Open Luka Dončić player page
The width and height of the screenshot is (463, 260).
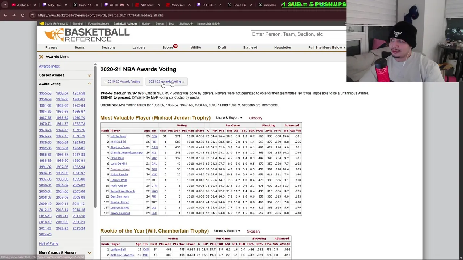(x=118, y=164)
